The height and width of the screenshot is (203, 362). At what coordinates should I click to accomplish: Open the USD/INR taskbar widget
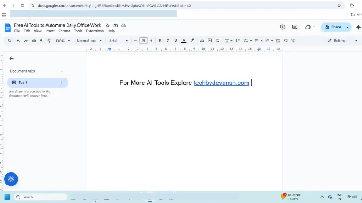pyautogui.click(x=290, y=197)
